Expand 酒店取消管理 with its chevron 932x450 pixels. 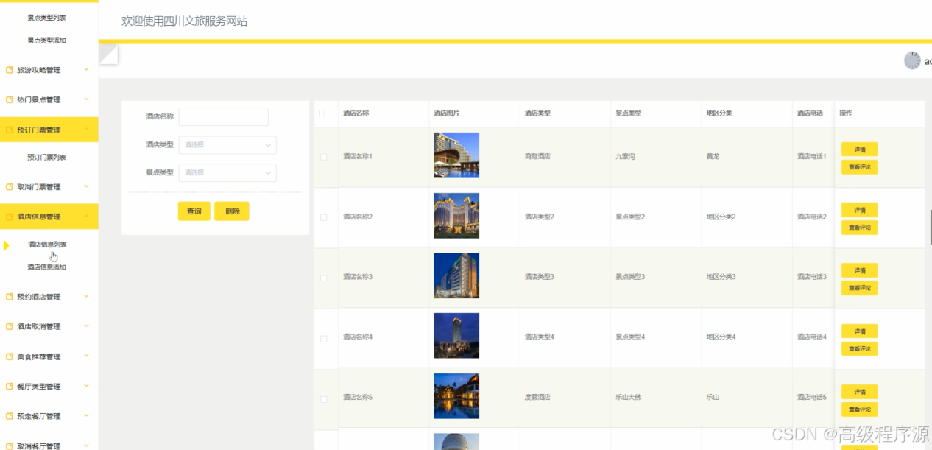coord(86,326)
